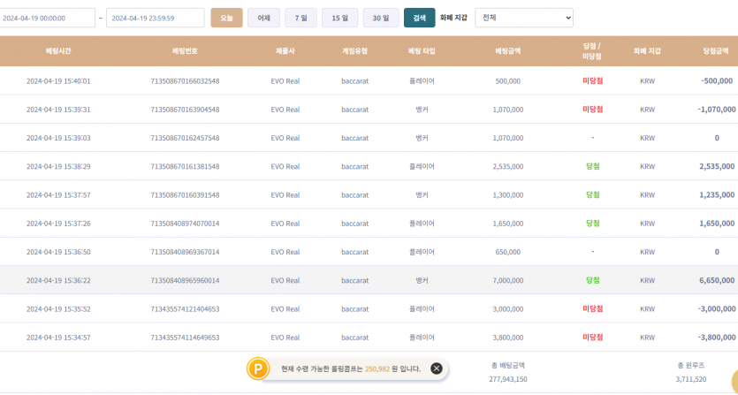
Task: Select bet number 713508670166032548
Action: pos(185,81)
